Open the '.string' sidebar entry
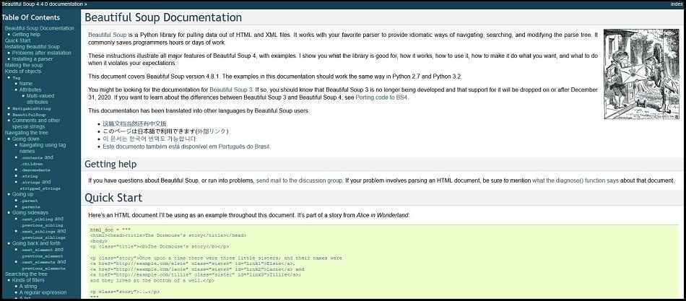Viewport: 686px width, 301px height. coord(29,176)
